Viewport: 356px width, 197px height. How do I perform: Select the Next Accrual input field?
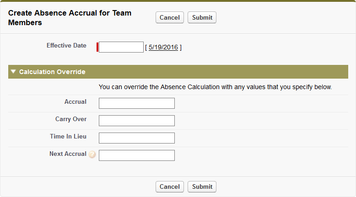coord(137,155)
